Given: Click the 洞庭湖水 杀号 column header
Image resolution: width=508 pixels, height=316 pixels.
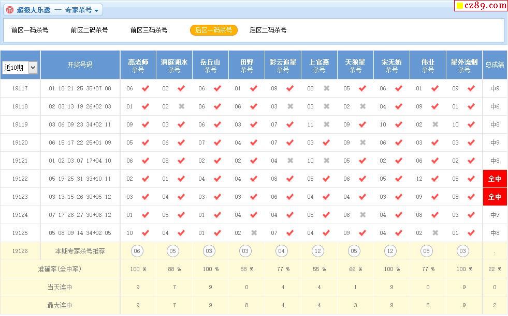Looking at the screenshot, I should click(175, 65).
